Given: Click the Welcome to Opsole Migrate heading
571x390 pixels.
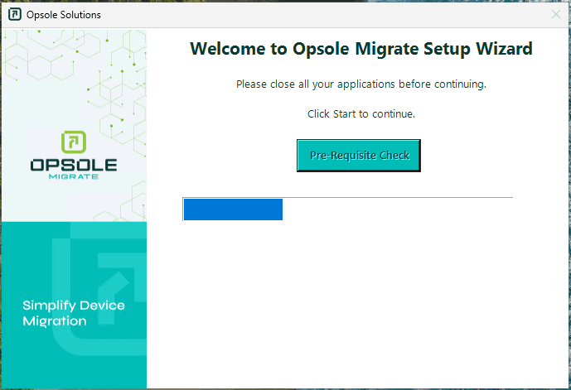Looking at the screenshot, I should tap(361, 49).
